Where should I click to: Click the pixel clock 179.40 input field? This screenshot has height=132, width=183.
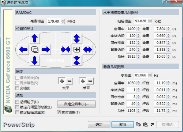pos(54,21)
